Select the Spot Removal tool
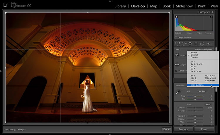This screenshot has width=220, height=135. click(x=184, y=44)
